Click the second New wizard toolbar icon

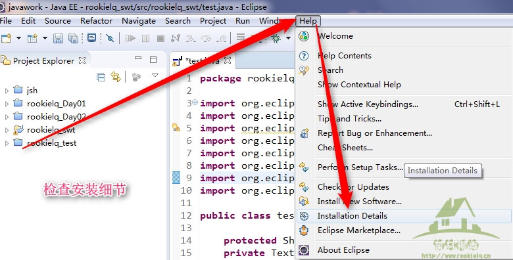pyautogui.click(x=32, y=38)
